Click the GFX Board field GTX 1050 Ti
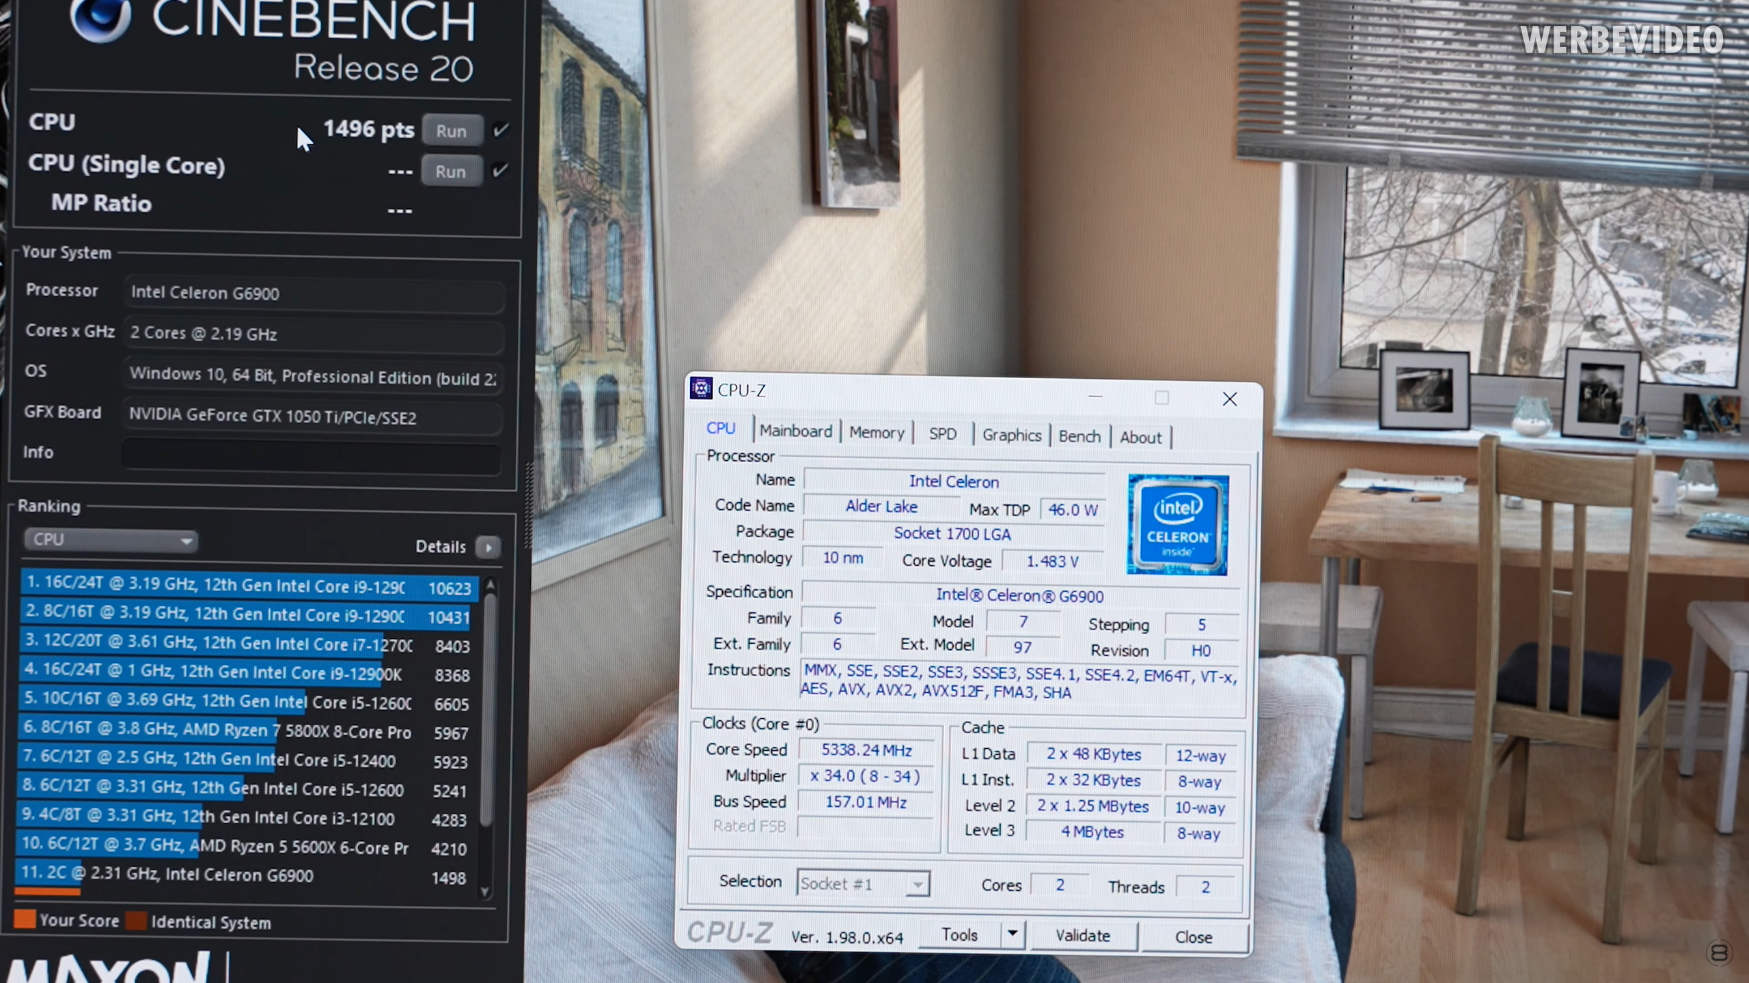This screenshot has height=983, width=1749. point(312,416)
